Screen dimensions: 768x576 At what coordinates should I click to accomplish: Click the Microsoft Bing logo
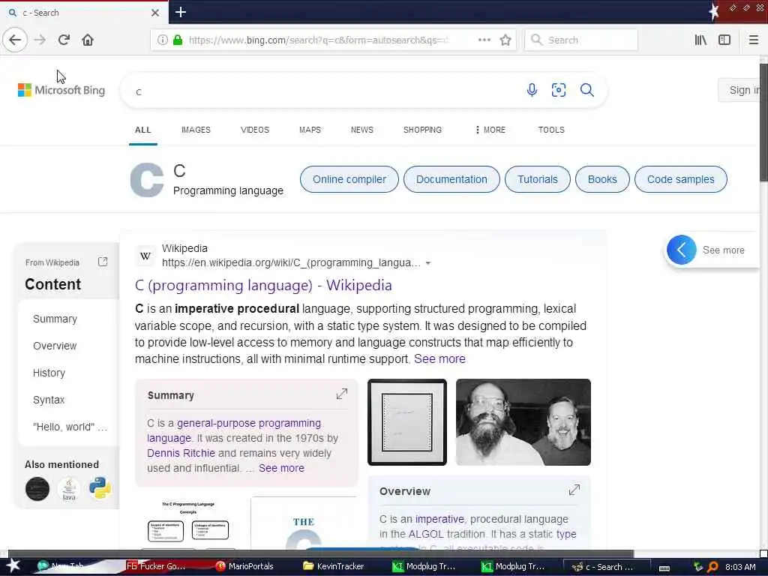pyautogui.click(x=61, y=90)
